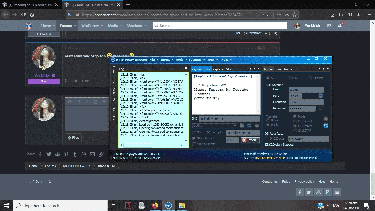Image resolution: width=375 pixels, height=211 pixels.
Task: Toggle the Proxy:Port checkbox
Action: tap(209, 132)
